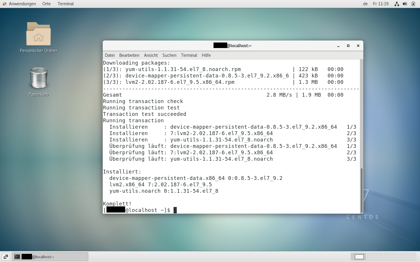Open the Terminal app menu in top panel
The width and height of the screenshot is (420, 262).
tap(66, 4)
